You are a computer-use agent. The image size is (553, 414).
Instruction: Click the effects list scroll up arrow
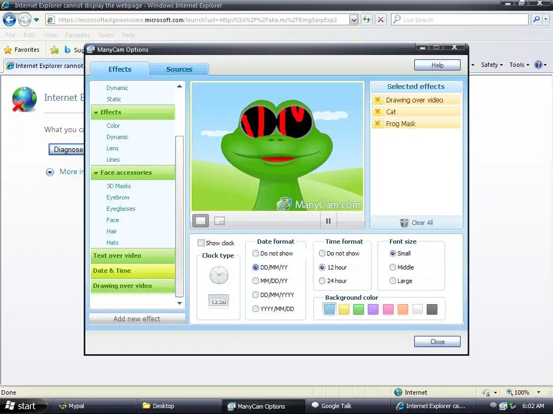[x=179, y=86]
